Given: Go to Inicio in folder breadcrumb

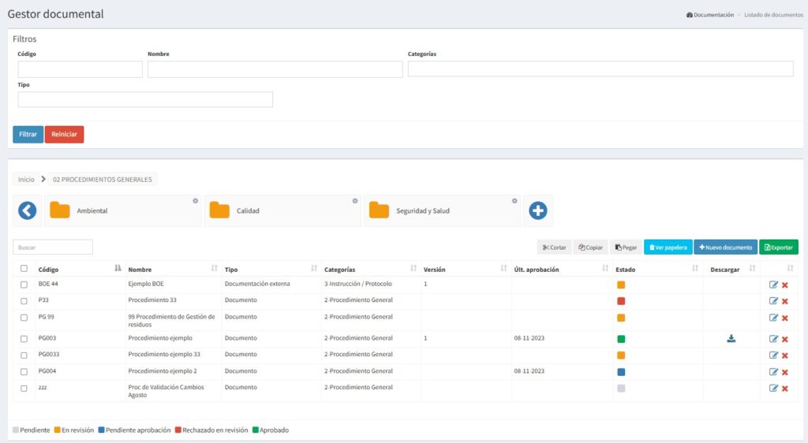Looking at the screenshot, I should [x=26, y=180].
